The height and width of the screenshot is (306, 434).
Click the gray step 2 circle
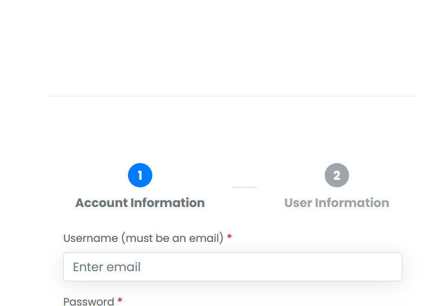tap(337, 175)
